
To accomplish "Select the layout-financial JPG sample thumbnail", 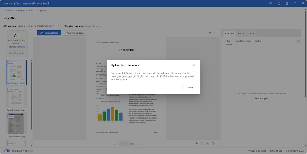I will (16, 99).
